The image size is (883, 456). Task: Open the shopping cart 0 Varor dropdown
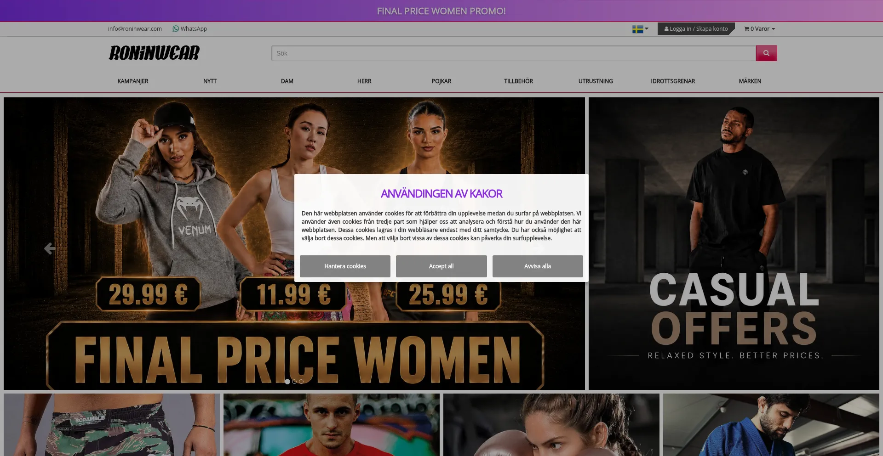(759, 29)
